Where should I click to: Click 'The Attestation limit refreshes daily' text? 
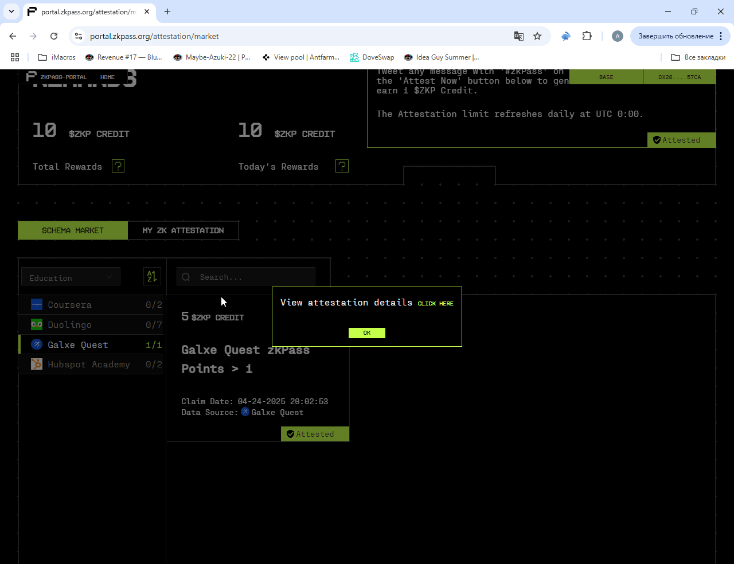pyautogui.click(x=510, y=114)
